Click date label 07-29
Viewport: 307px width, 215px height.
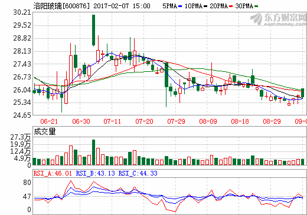tap(176, 121)
